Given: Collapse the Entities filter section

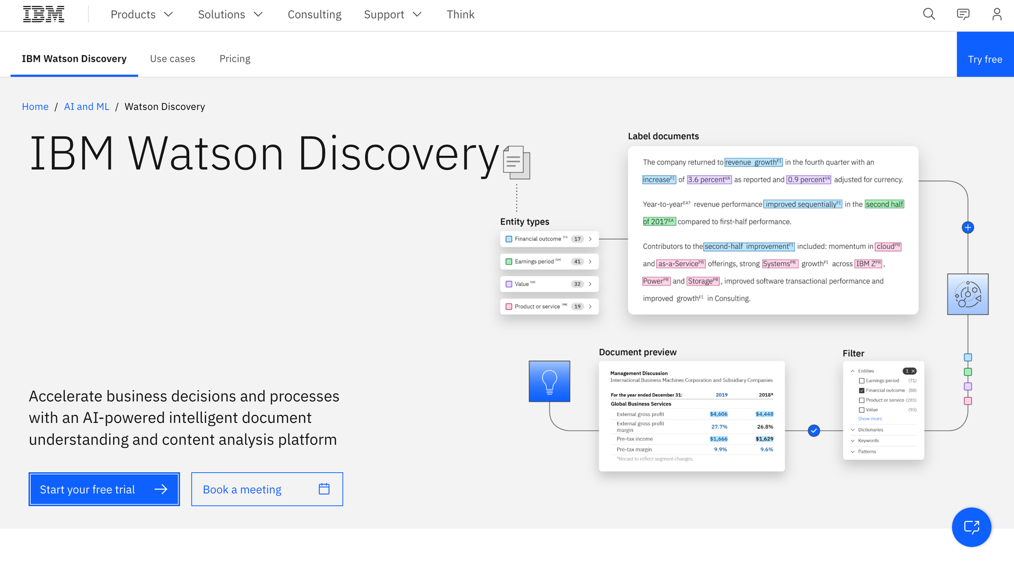Looking at the screenshot, I should tap(853, 371).
